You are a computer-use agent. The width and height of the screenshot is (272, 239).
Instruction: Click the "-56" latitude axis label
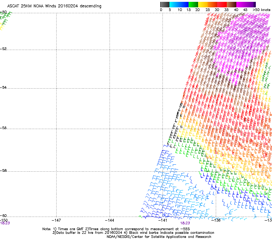[3, 128]
